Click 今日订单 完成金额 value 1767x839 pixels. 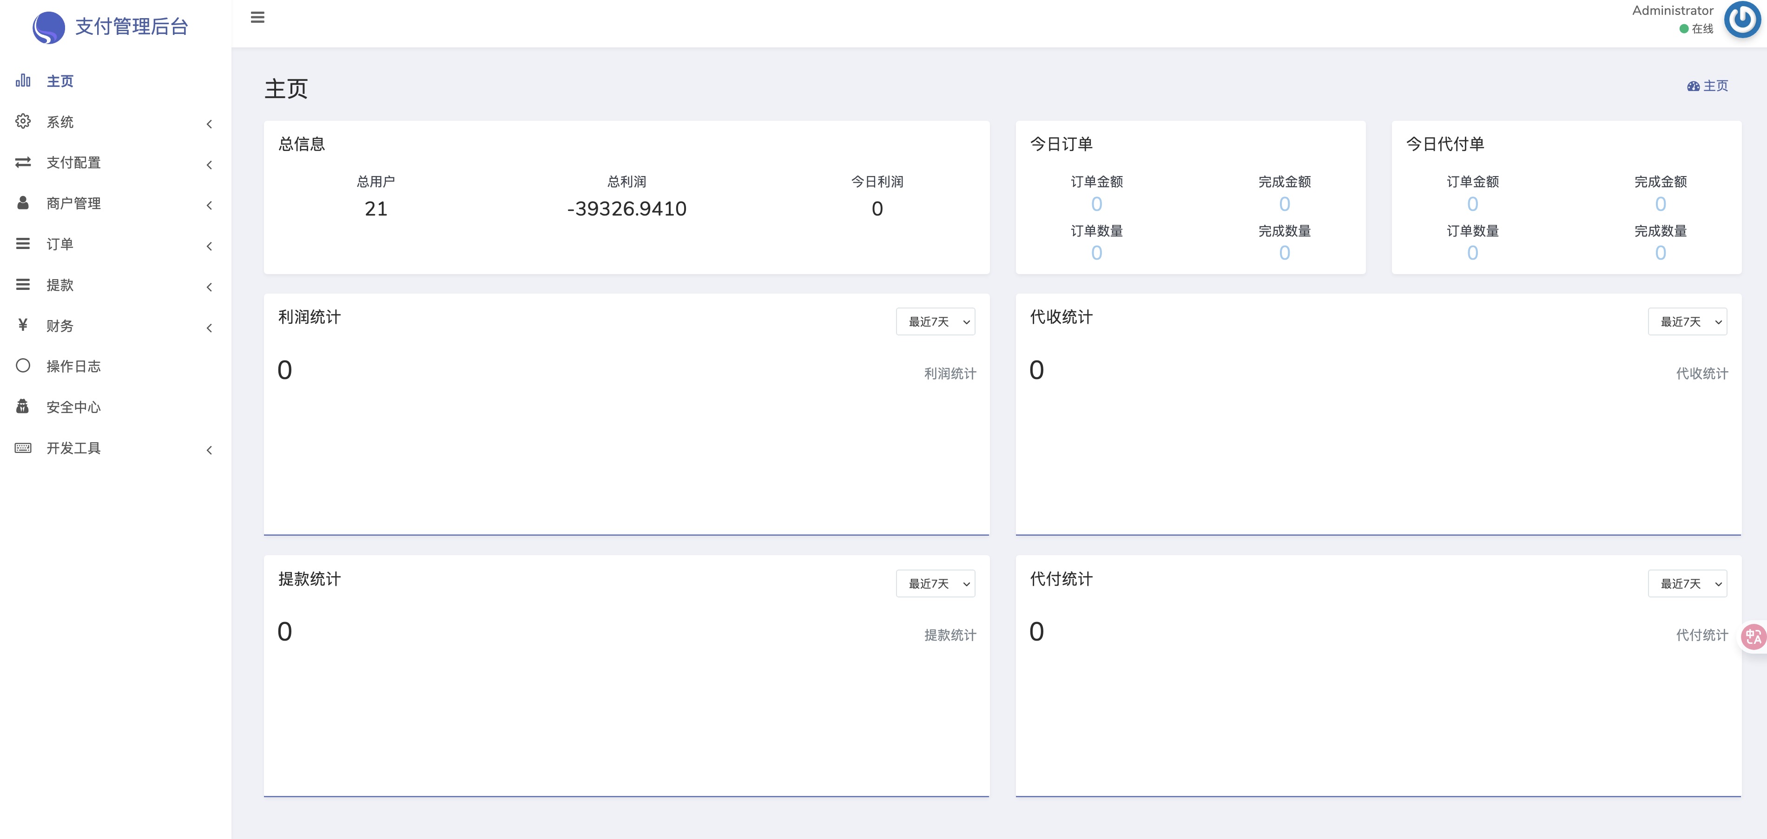(1285, 203)
